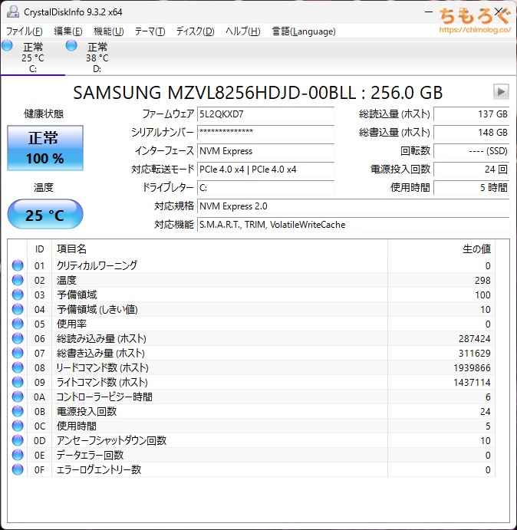Click the transfer mode field PCIe 4.0 x4
This screenshot has width=517, height=530.
point(265,170)
